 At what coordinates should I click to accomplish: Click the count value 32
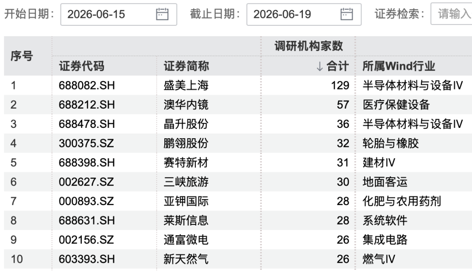coord(343,143)
